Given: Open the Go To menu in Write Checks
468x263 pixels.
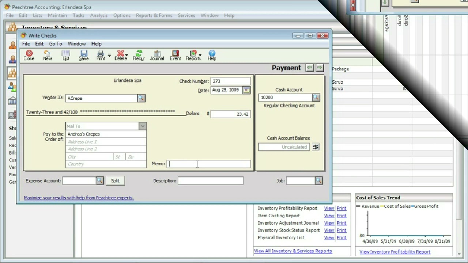Looking at the screenshot, I should coord(56,44).
